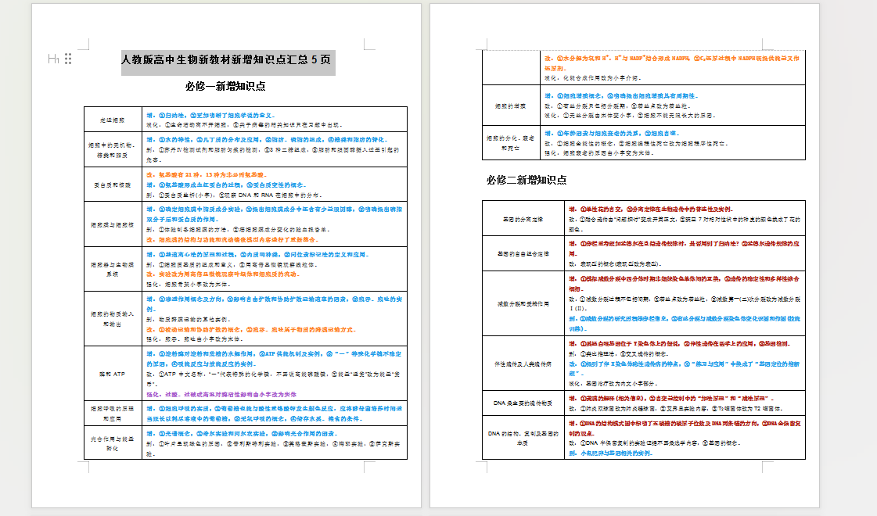Click the row label cell containing ATP
877x516 pixels.
click(x=113, y=374)
